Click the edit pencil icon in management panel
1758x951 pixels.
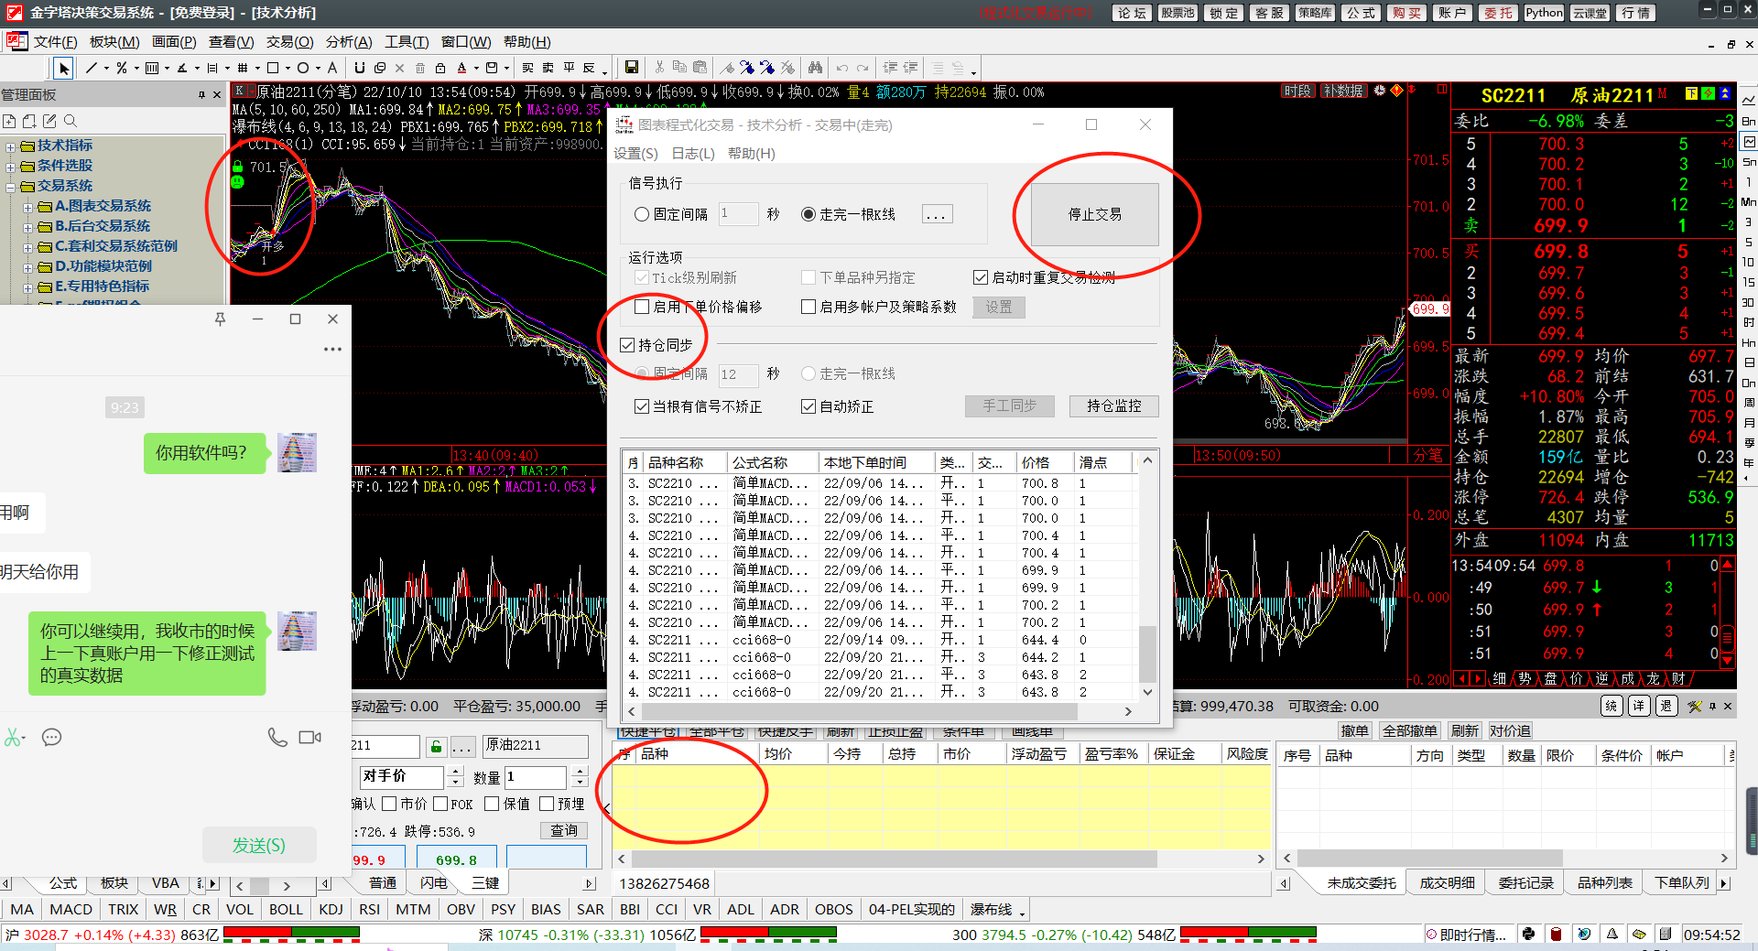point(49,121)
